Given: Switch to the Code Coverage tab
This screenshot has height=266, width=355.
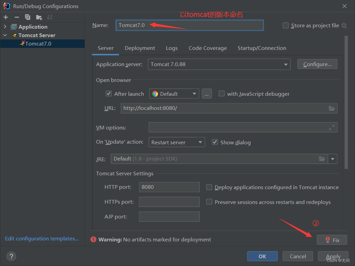Looking at the screenshot, I should (208, 48).
